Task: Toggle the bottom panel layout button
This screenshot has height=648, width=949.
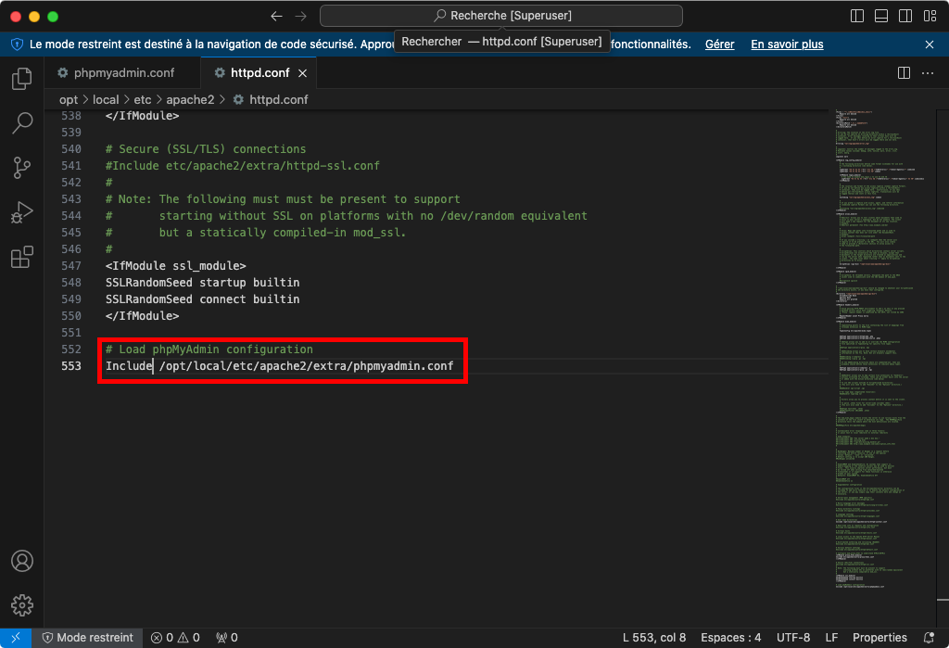Action: (880, 17)
